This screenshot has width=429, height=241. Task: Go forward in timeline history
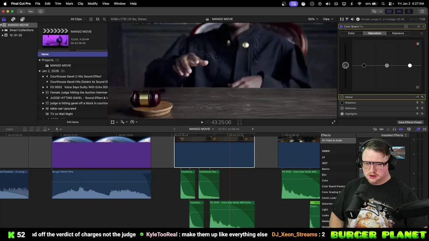(x=253, y=129)
